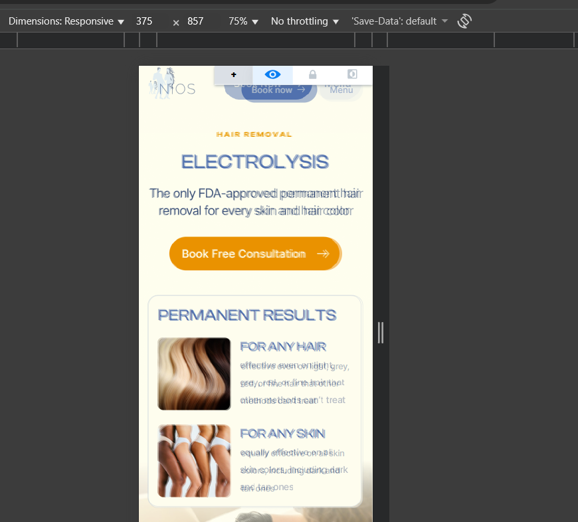
Task: Open the 75% zoom dropdown
Action: tap(243, 21)
